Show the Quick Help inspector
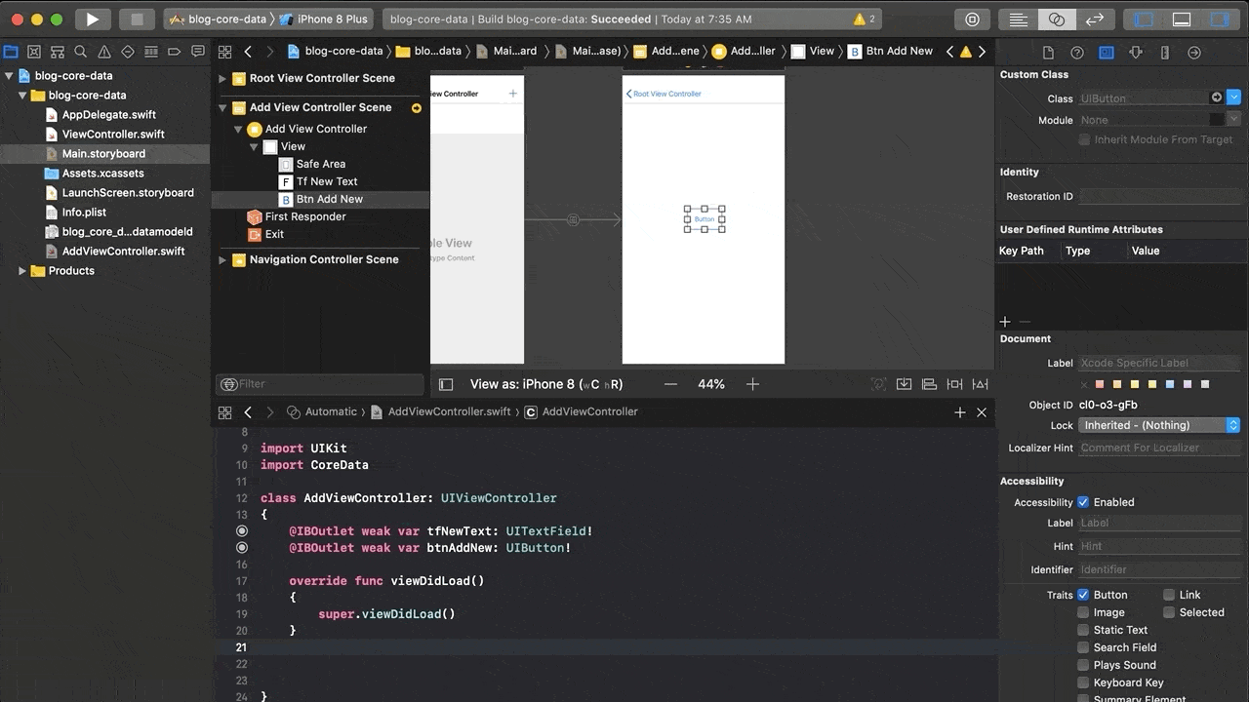The width and height of the screenshot is (1249, 702). pyautogui.click(x=1077, y=53)
